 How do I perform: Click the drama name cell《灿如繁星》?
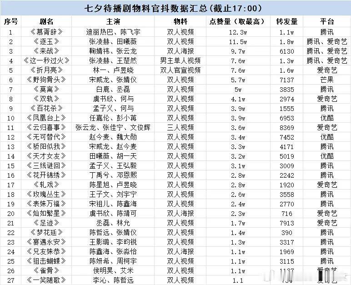pos(46,213)
